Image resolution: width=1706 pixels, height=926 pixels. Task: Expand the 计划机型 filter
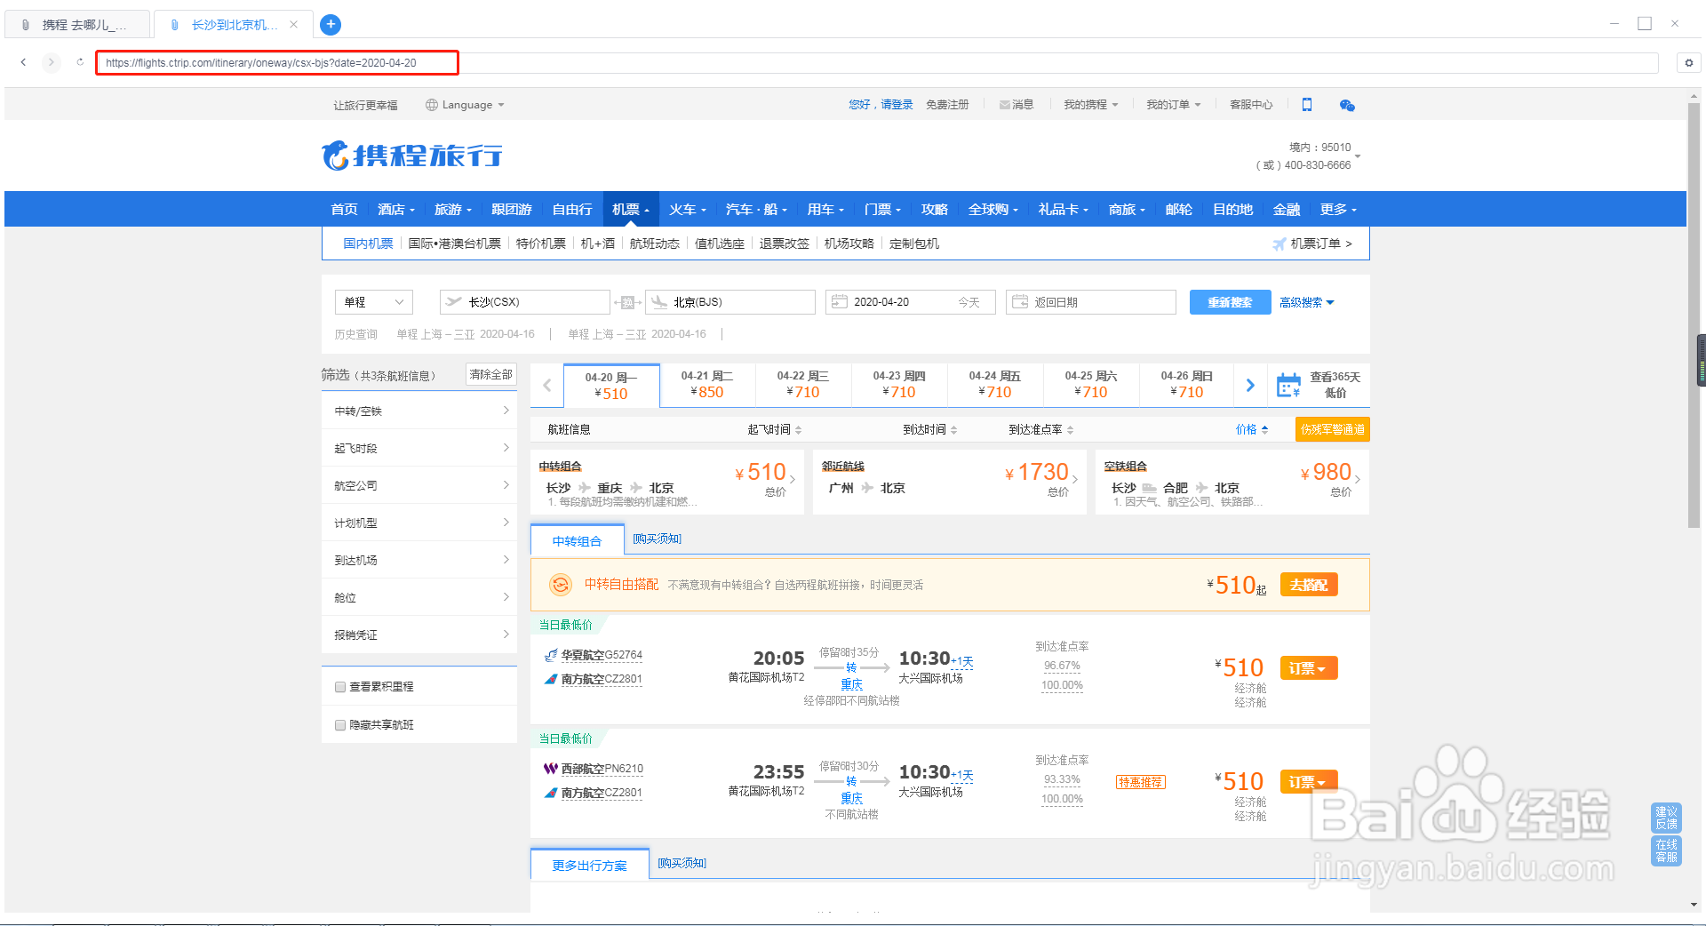tap(419, 523)
